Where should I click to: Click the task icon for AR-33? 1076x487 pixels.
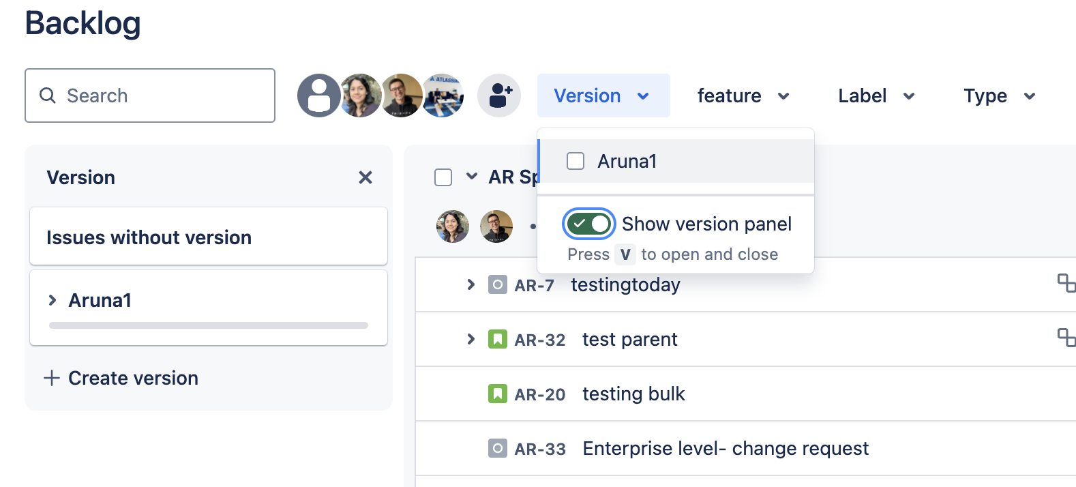(x=498, y=448)
